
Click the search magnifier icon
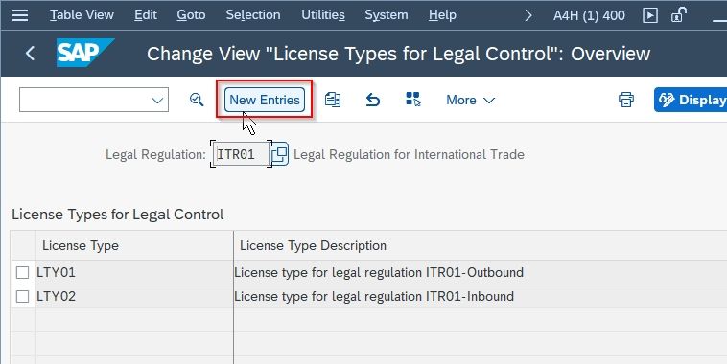coord(197,100)
